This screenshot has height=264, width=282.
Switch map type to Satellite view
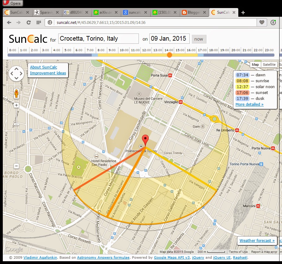[269, 65]
